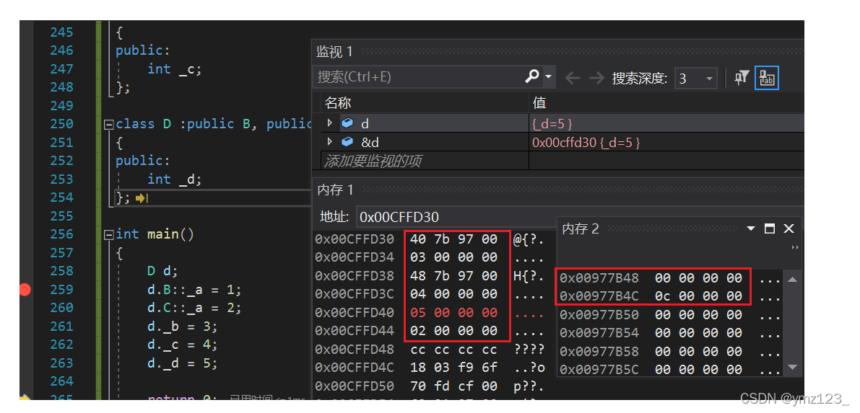Expand the &d entry in Watch list

330,142
